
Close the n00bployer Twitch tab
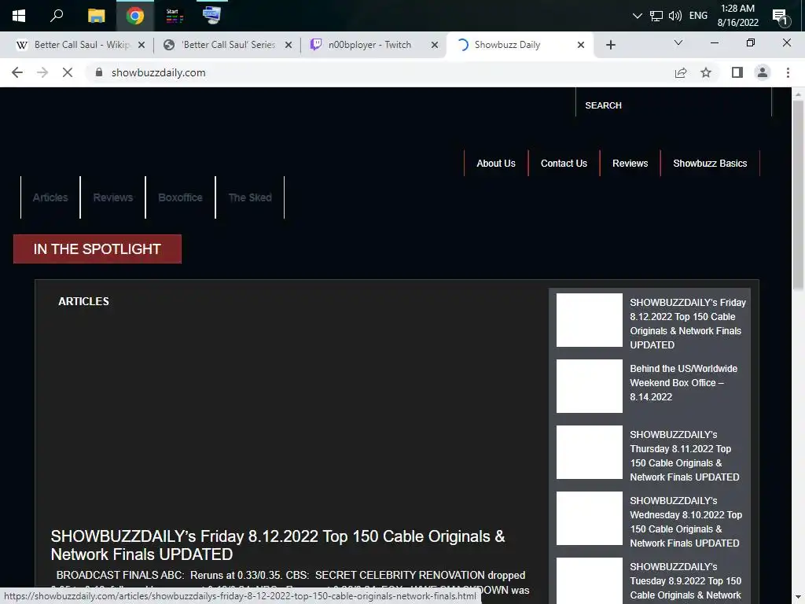(435, 45)
